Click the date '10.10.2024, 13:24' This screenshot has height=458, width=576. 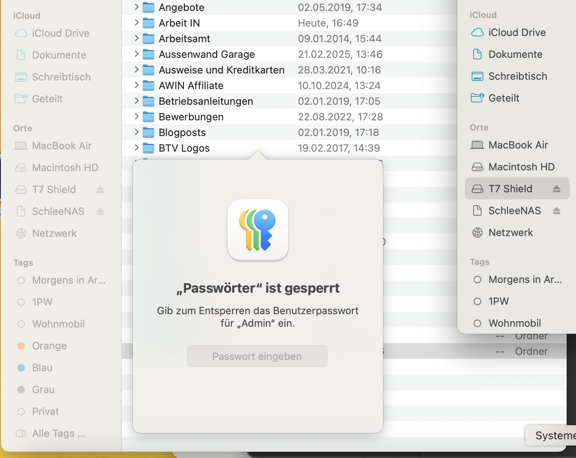click(x=339, y=86)
